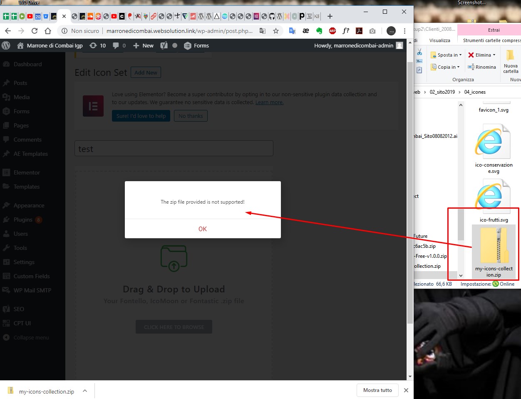Open the '+ New' admin bar menu
Image resolution: width=521 pixels, height=399 pixels.
143,45
